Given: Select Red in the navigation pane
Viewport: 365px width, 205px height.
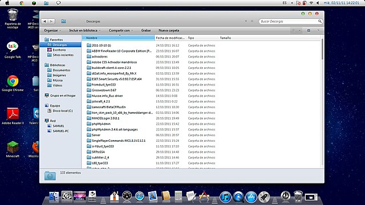Looking at the screenshot, I should tap(52, 121).
